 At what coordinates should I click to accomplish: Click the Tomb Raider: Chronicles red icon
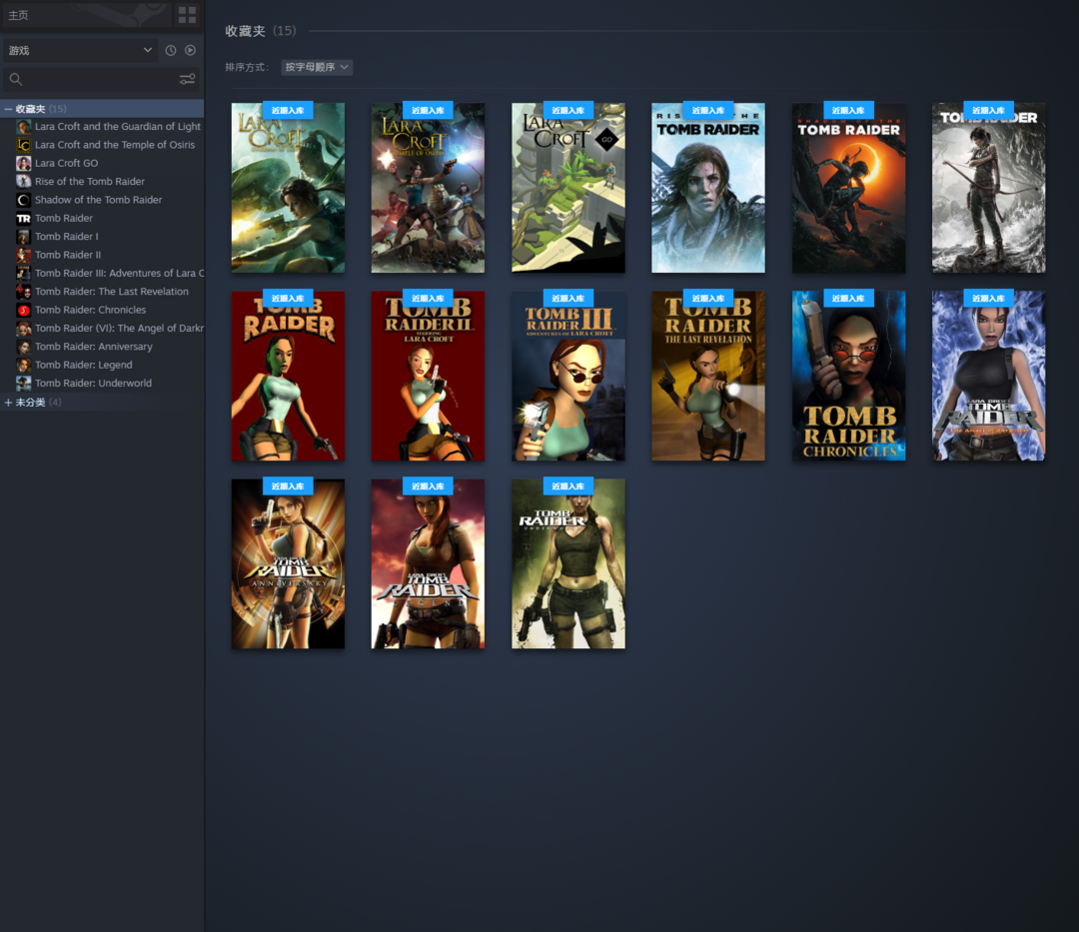(x=23, y=310)
